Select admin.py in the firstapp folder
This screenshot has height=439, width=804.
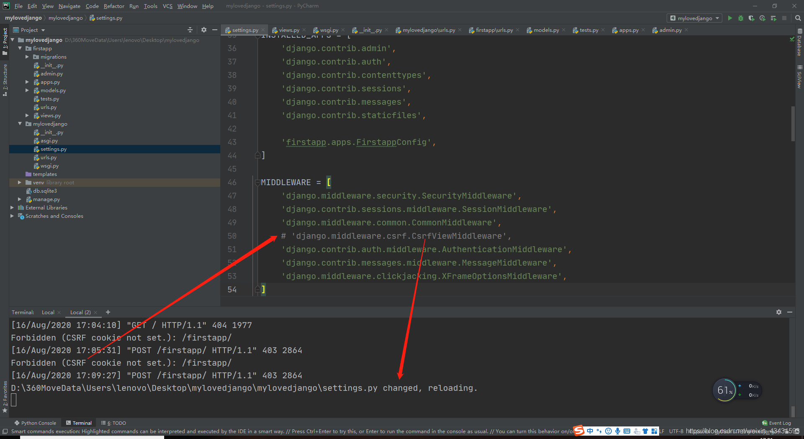point(52,74)
